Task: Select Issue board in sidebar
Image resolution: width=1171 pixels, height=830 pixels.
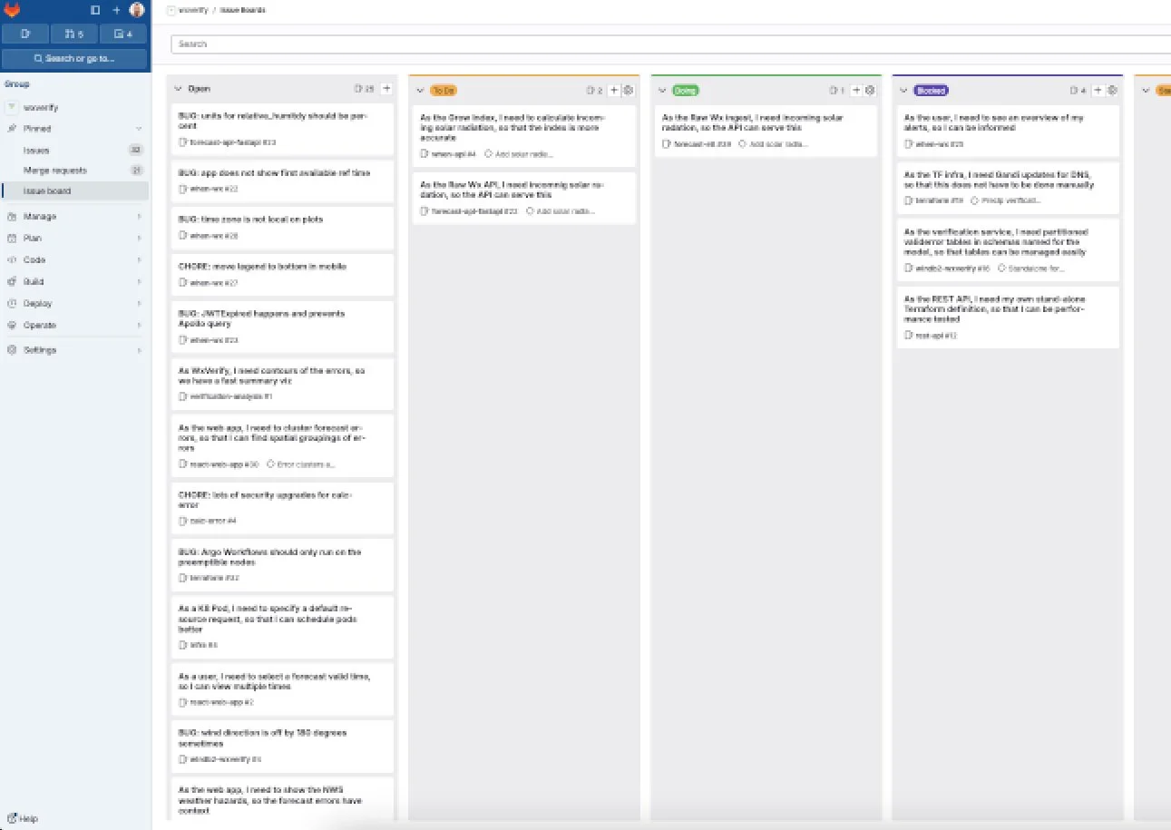Action: 74,190
